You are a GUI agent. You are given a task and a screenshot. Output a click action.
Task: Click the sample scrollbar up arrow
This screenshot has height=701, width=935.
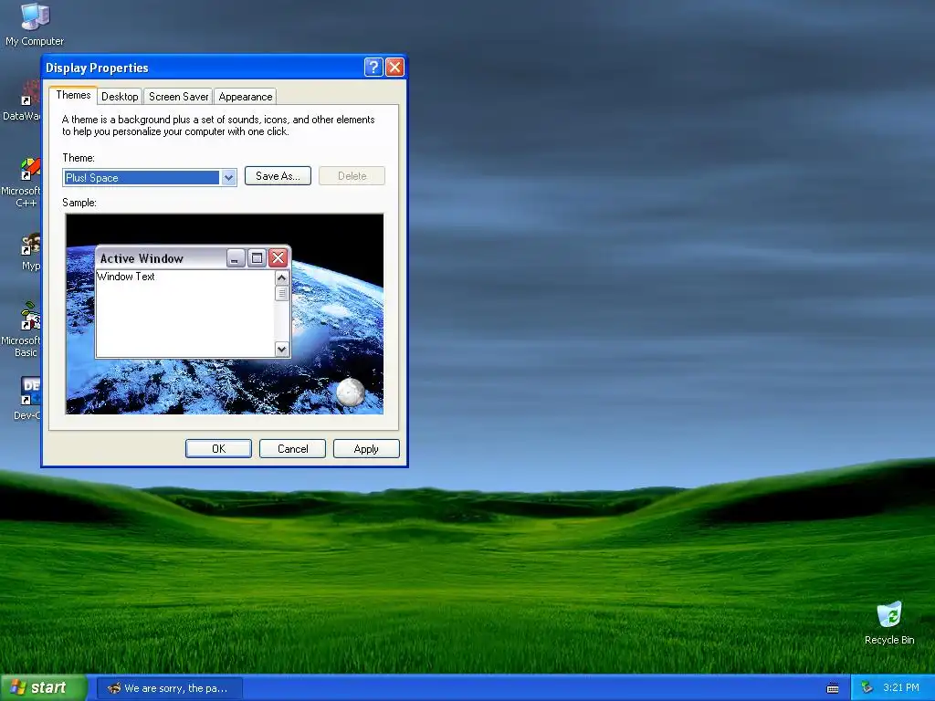282,277
